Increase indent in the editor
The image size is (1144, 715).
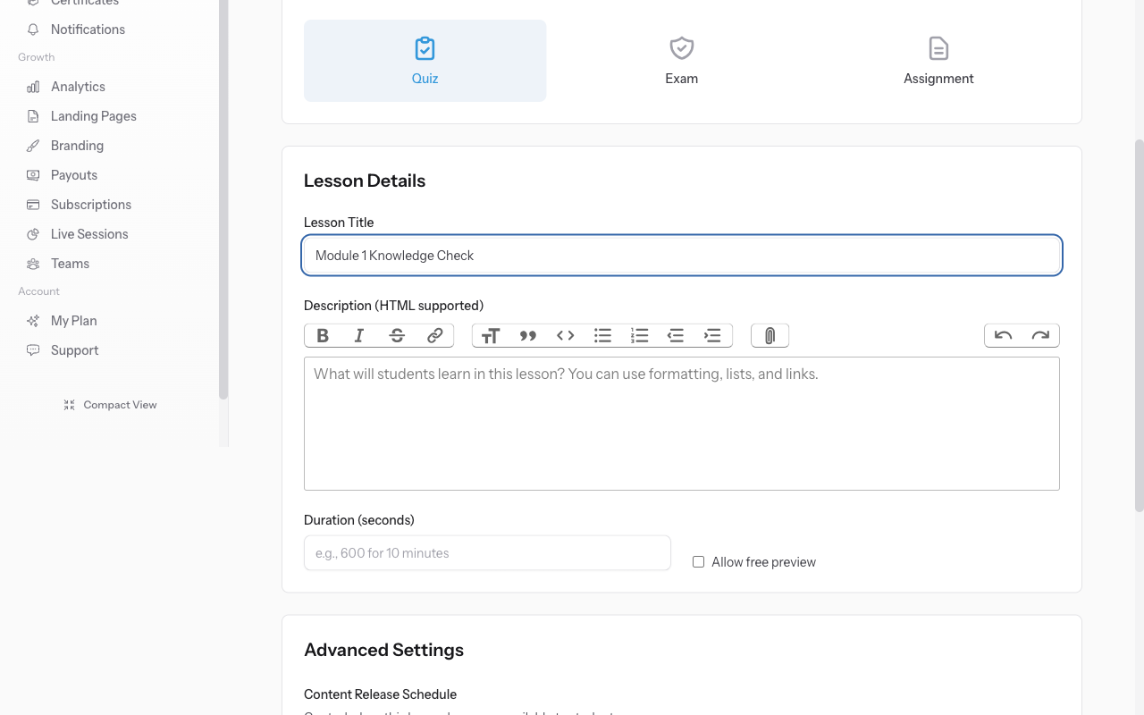pos(712,335)
